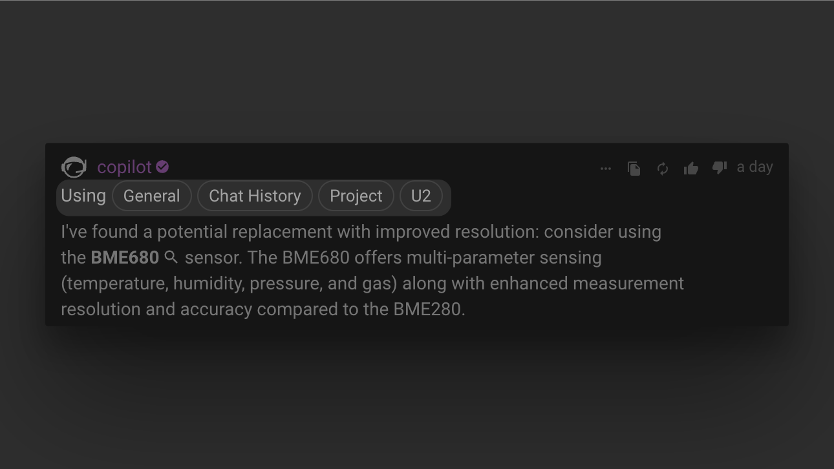
Task: Give the response a thumbs up
Action: tap(691, 169)
